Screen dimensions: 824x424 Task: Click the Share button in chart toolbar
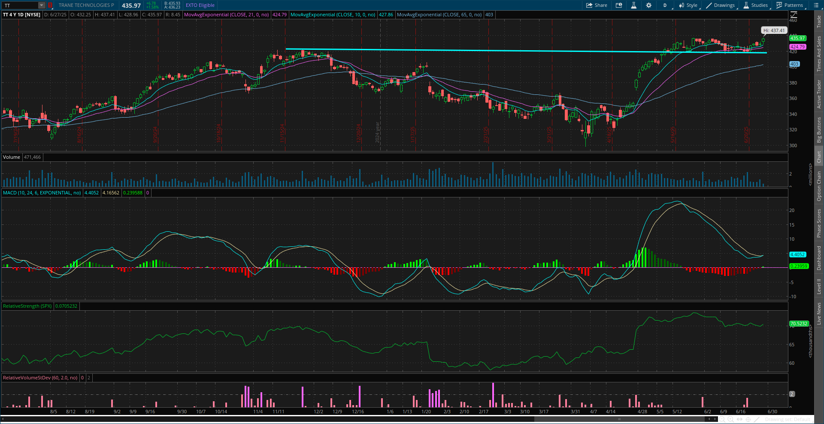[x=597, y=5]
